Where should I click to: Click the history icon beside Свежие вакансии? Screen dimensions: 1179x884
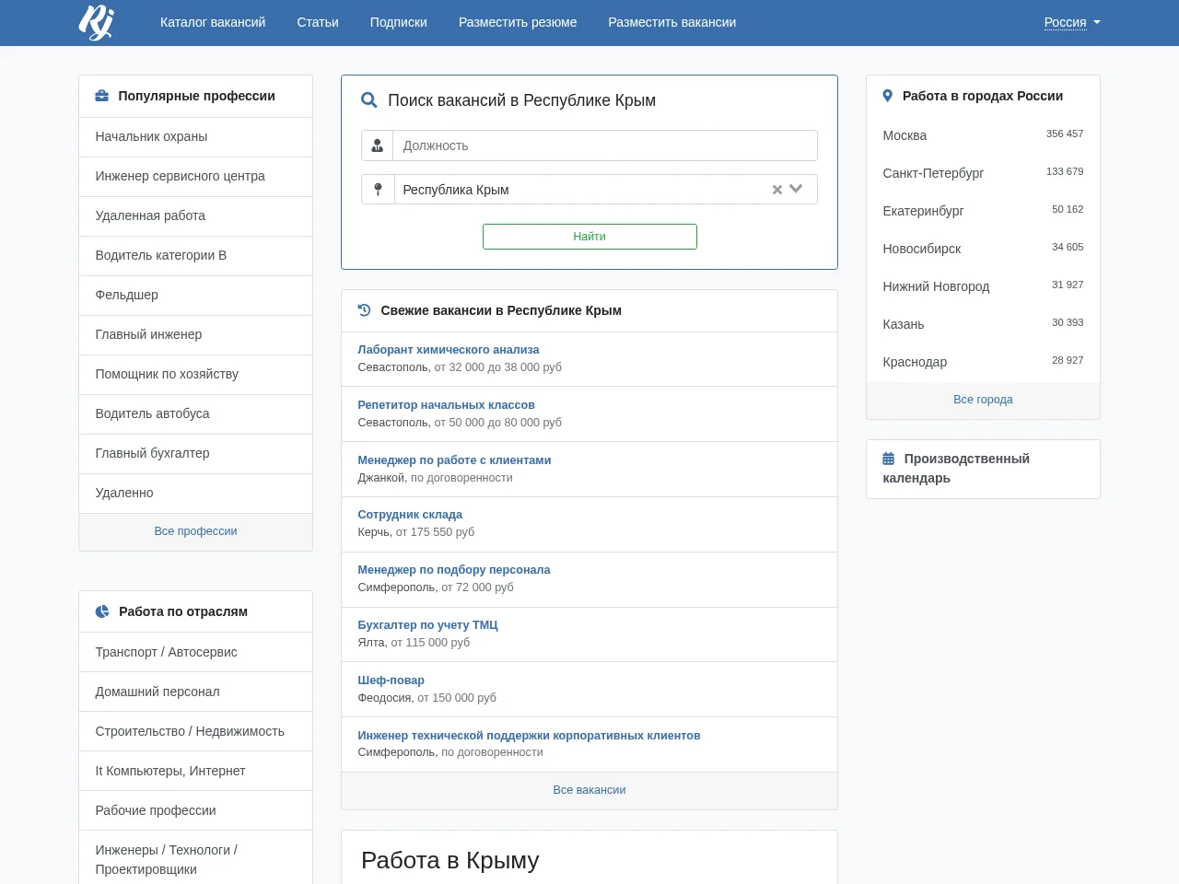tap(364, 310)
